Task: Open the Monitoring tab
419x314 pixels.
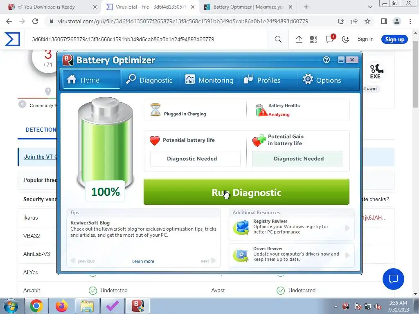Action: [209, 80]
